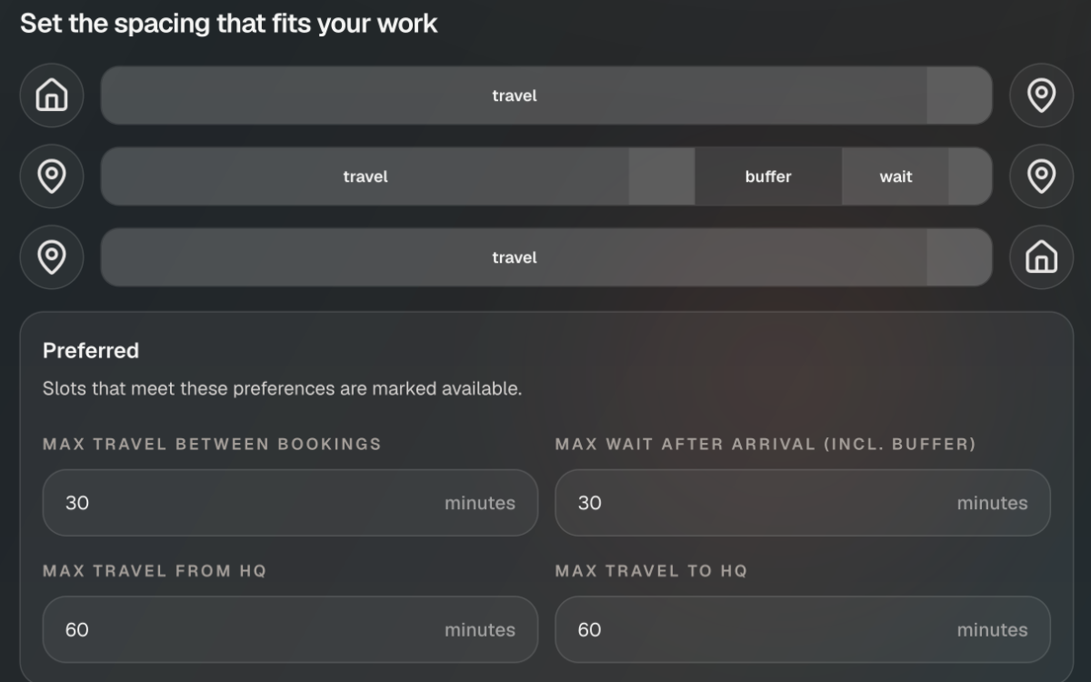
Task: Click 'Slots that meet these preferences' description
Action: point(282,389)
